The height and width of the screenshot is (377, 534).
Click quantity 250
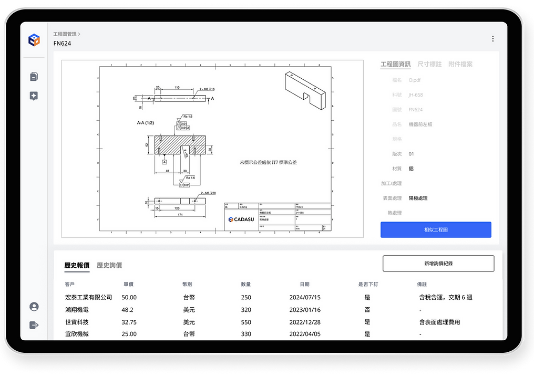246,297
